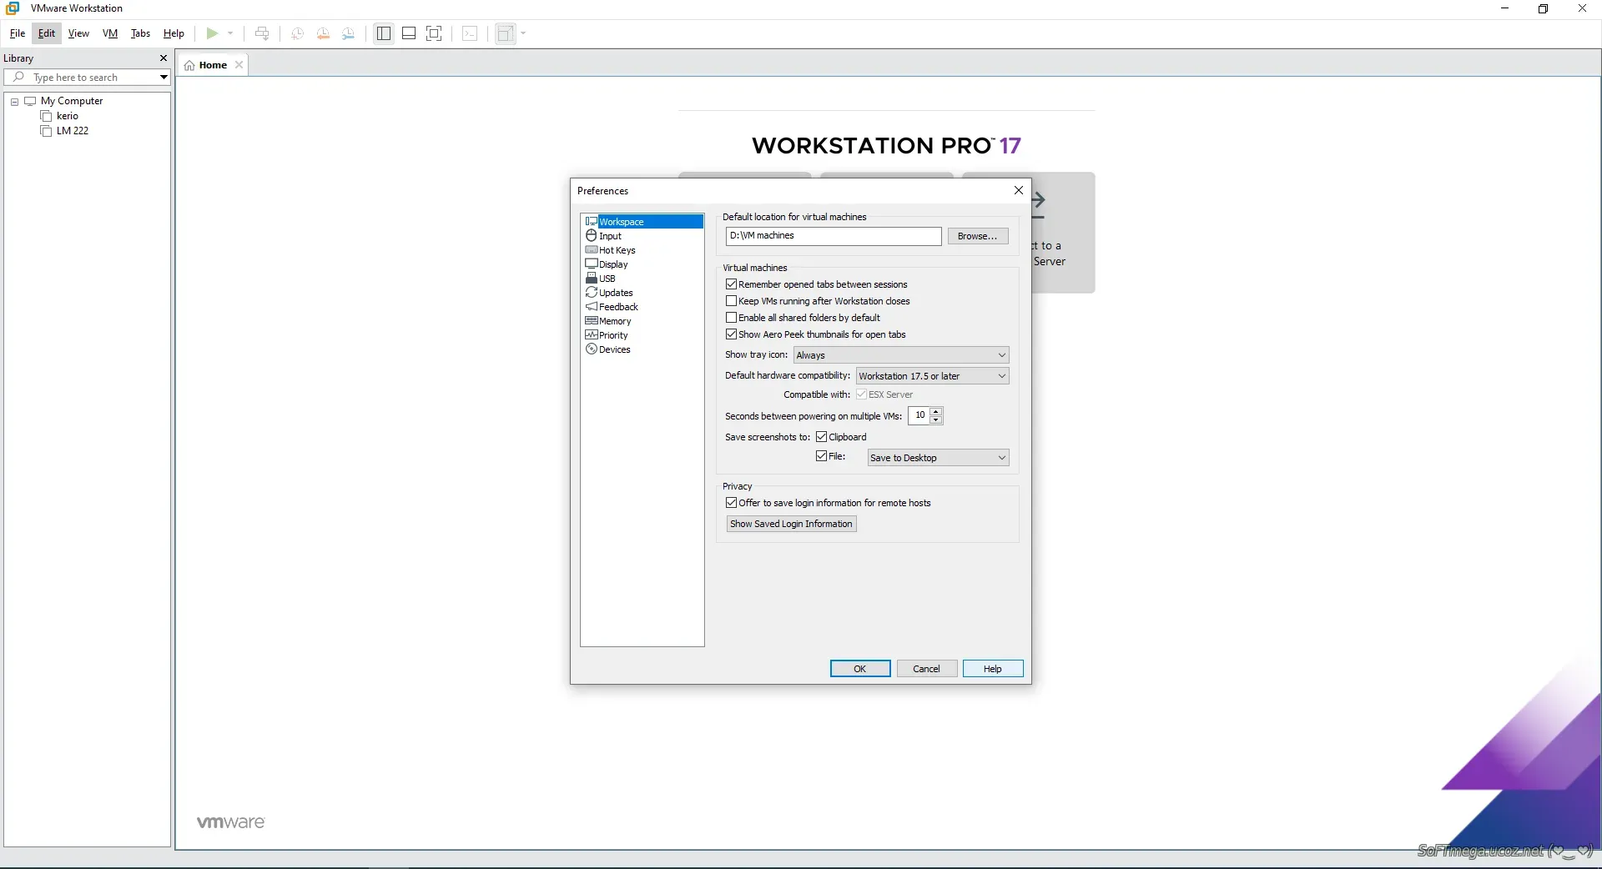Click the library search input field
The image size is (1602, 869).
click(x=92, y=78)
